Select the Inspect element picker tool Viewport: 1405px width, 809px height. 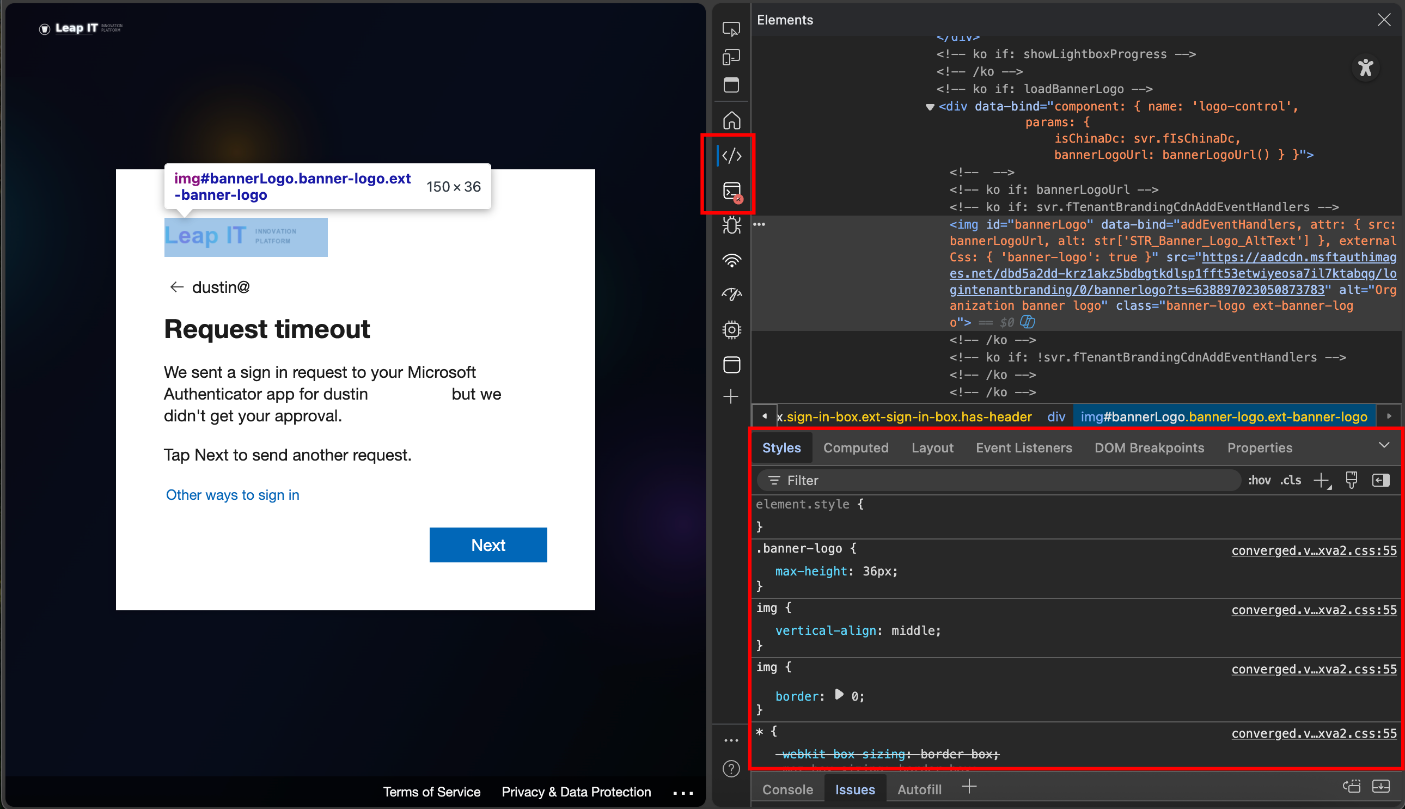tap(731, 28)
